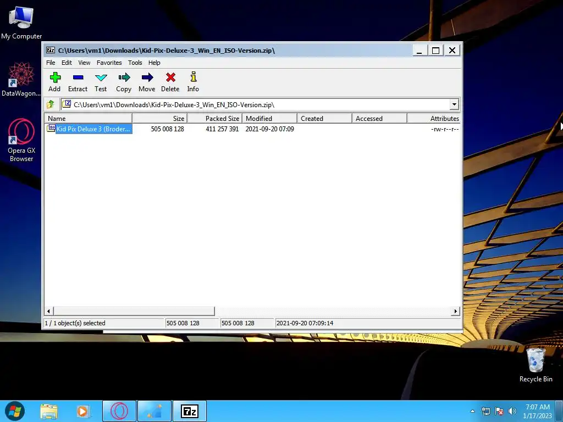Maximize the 7-Zip window
This screenshot has height=422, width=563.
435,50
